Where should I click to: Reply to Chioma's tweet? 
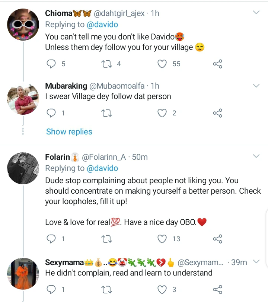[x=51, y=64]
